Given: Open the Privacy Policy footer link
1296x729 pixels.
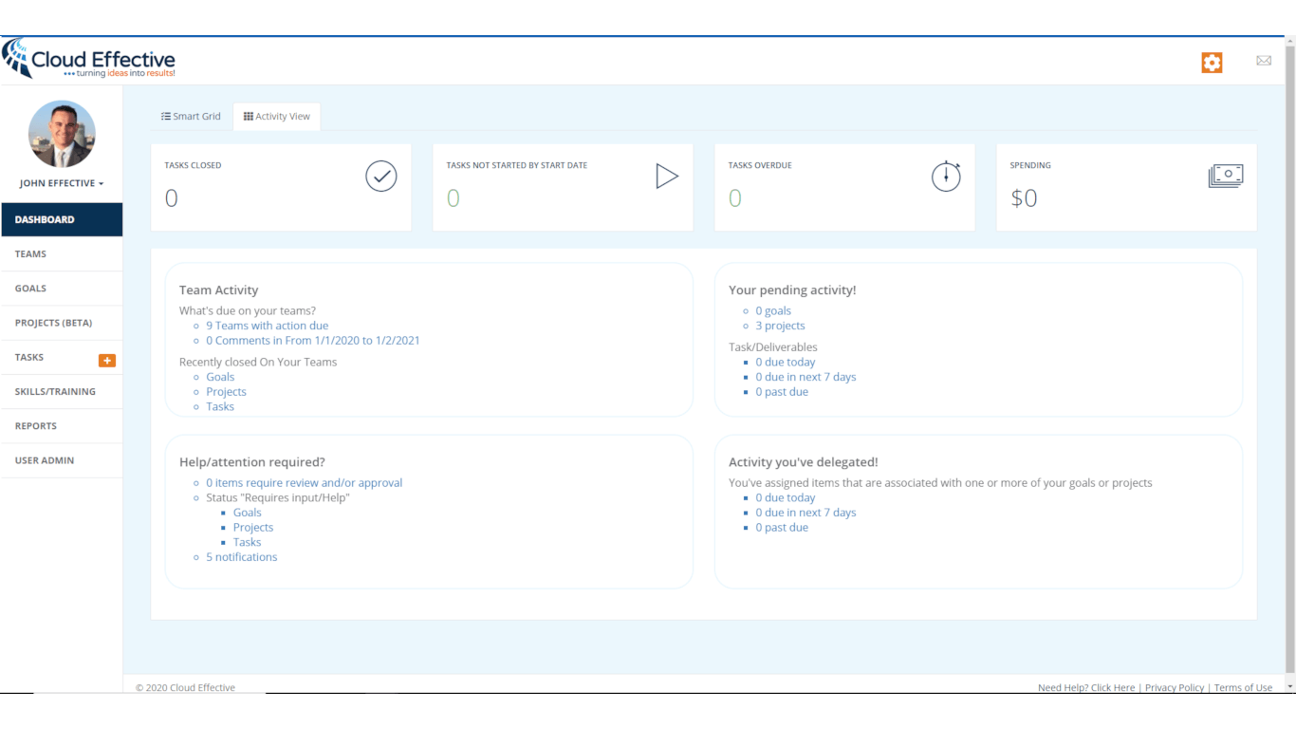Looking at the screenshot, I should click(1175, 687).
